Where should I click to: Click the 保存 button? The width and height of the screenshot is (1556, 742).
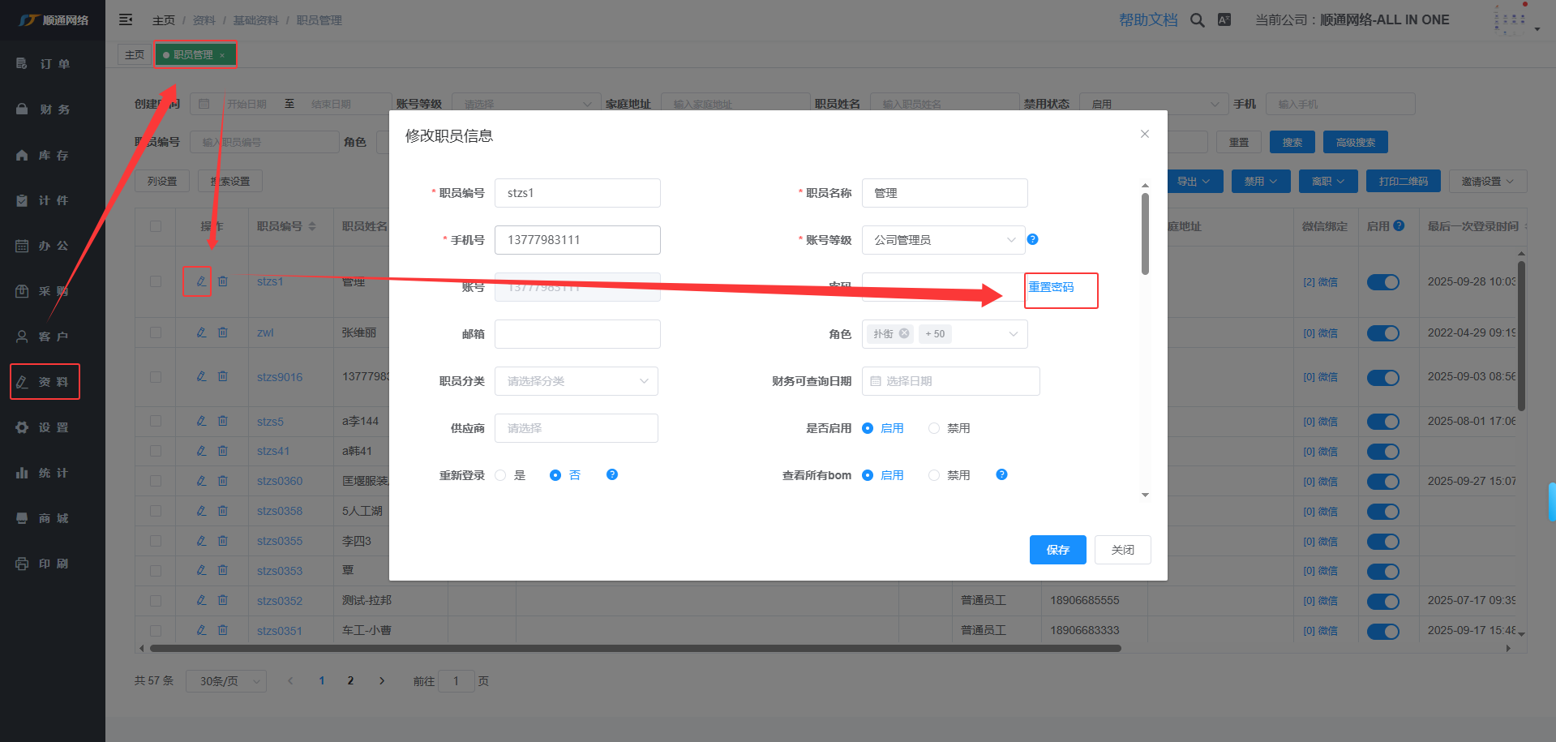[x=1057, y=550]
